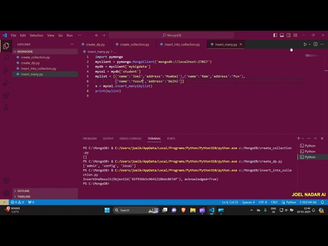Show more menu bar items ellipsis

[79, 35]
